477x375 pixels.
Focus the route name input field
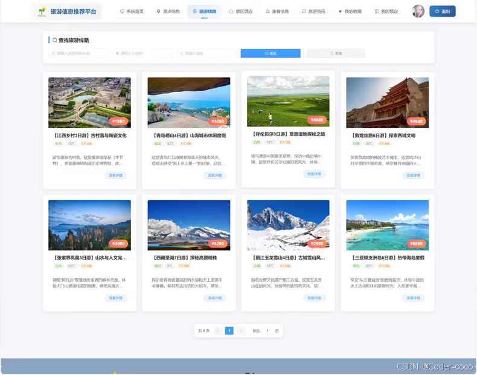click(x=78, y=53)
